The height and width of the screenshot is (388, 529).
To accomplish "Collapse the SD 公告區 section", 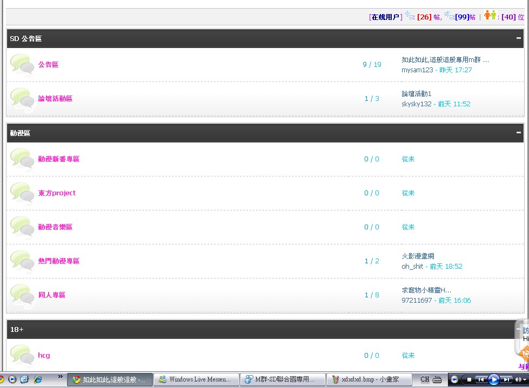I will [x=519, y=38].
